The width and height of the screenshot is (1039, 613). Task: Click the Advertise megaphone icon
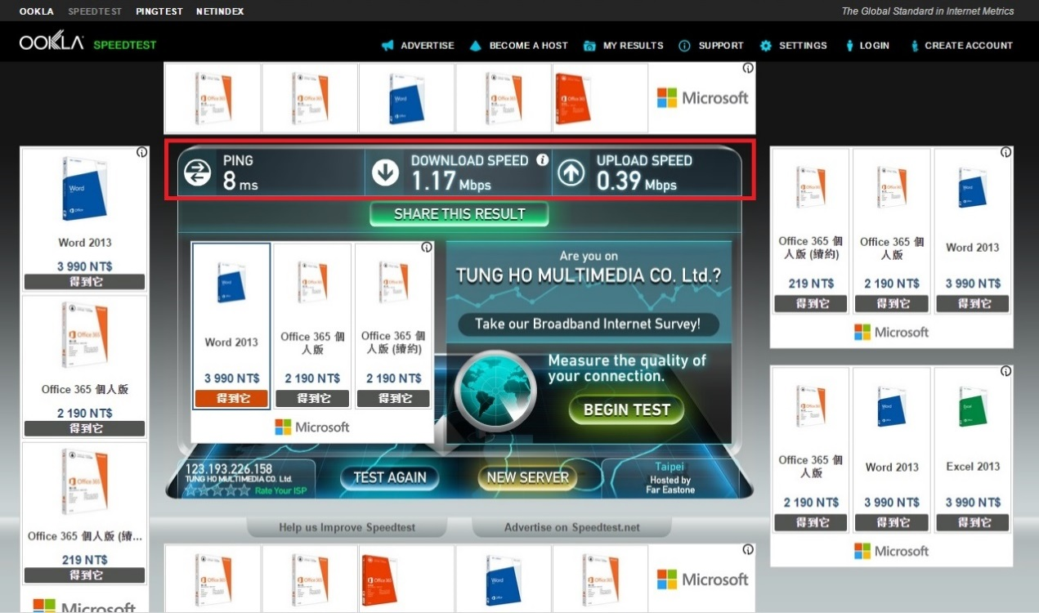tap(387, 46)
